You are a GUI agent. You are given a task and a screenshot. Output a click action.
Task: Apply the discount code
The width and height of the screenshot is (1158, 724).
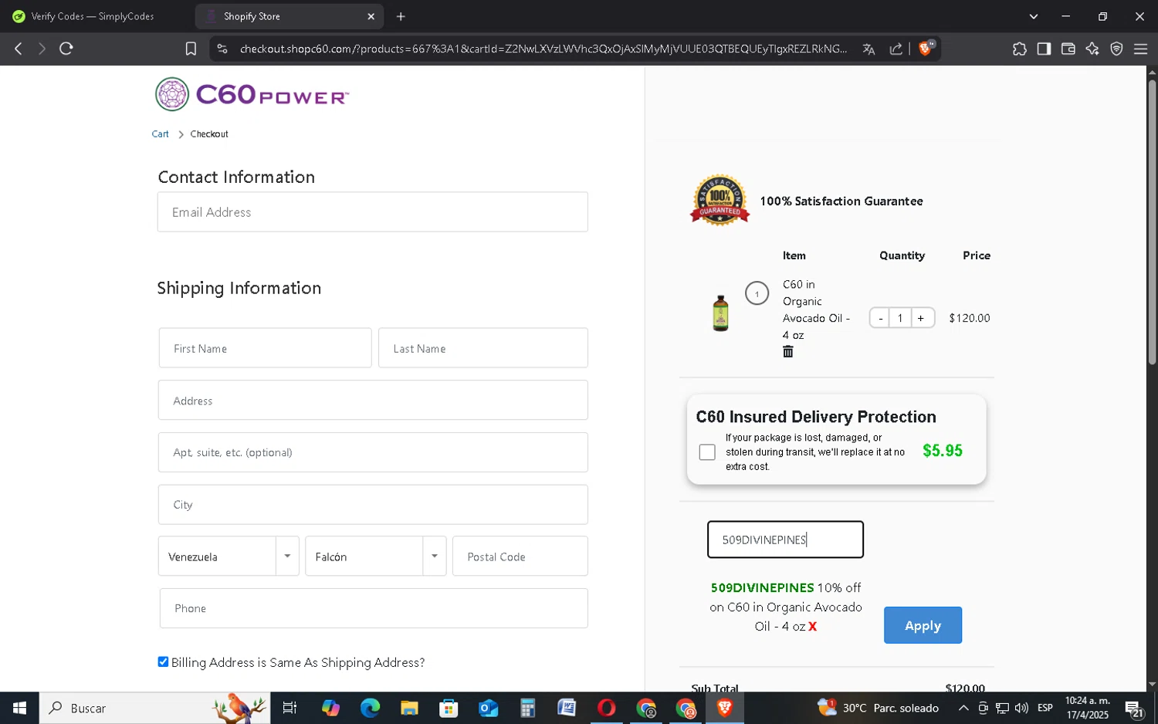923,625
